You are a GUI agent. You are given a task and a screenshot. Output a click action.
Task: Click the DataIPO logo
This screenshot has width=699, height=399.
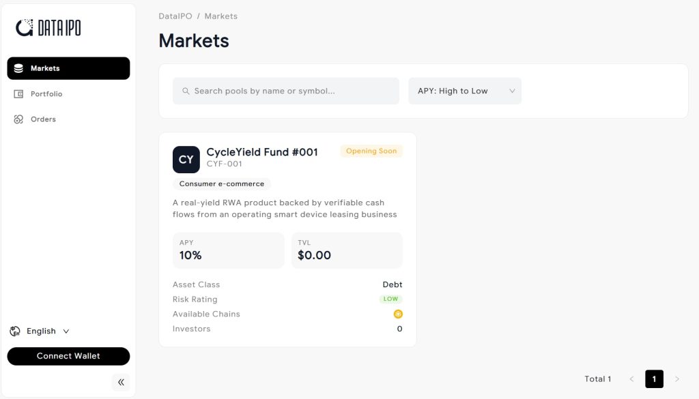pyautogui.click(x=48, y=28)
